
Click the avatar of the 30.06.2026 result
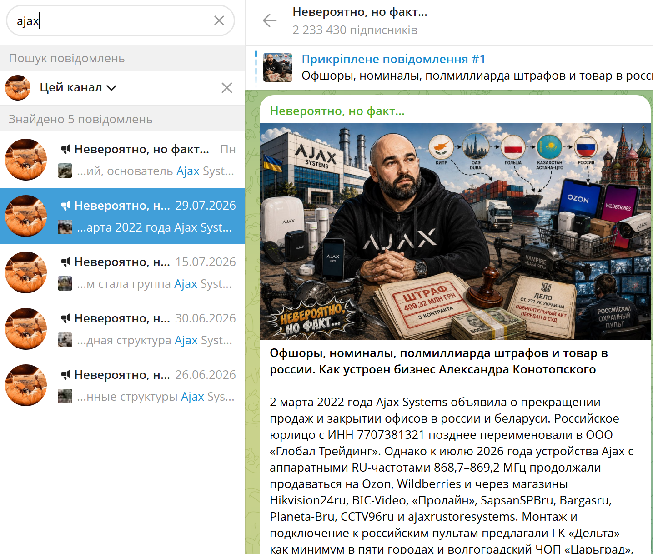point(26,329)
